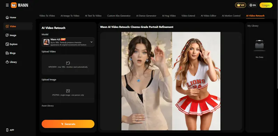
Task: Click the 'JPG/PNG - single image' hint text
Action: coord(68,95)
